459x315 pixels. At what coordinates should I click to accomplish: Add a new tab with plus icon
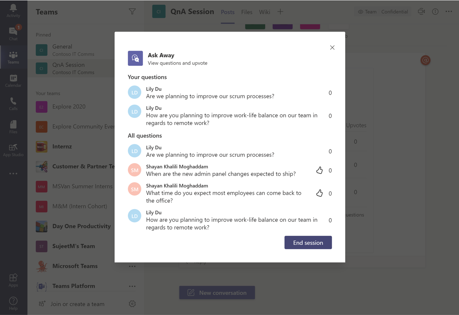[280, 12]
